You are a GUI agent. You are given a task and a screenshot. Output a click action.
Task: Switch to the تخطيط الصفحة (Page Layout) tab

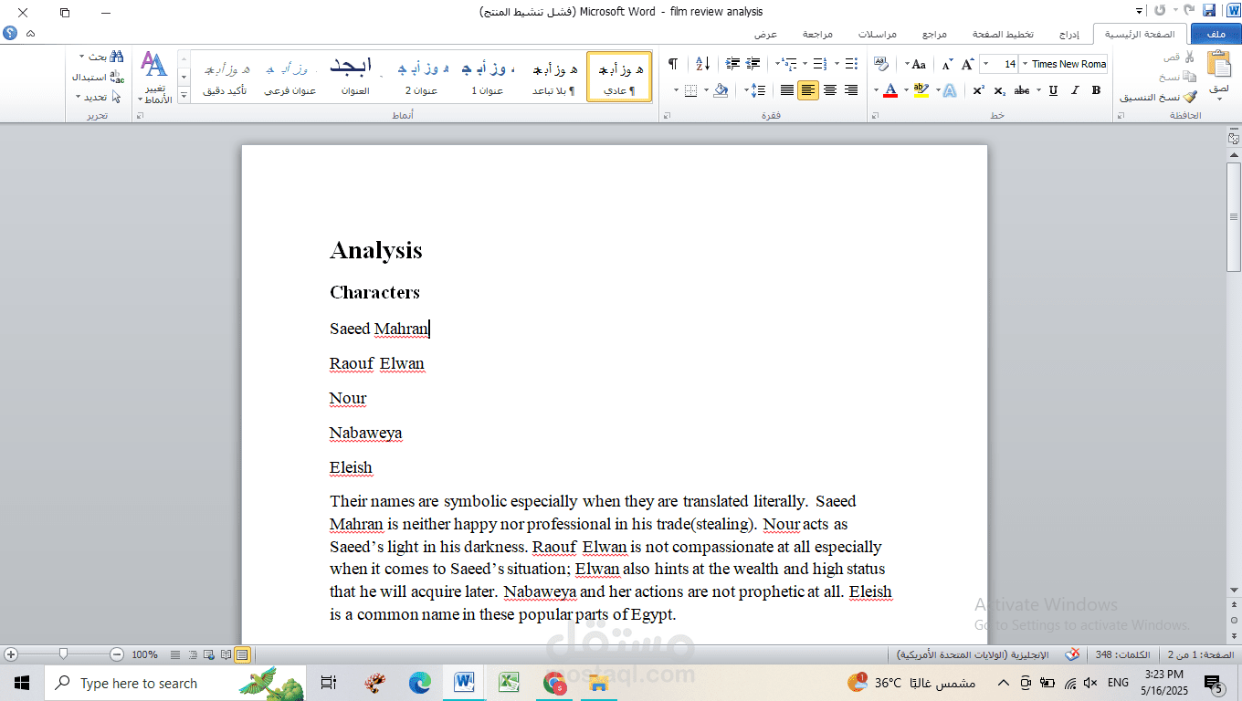tap(1003, 34)
